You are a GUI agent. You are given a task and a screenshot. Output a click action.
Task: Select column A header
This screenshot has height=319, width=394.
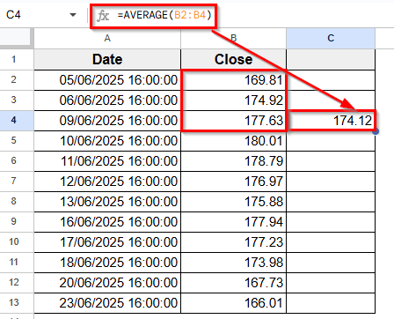(x=107, y=38)
